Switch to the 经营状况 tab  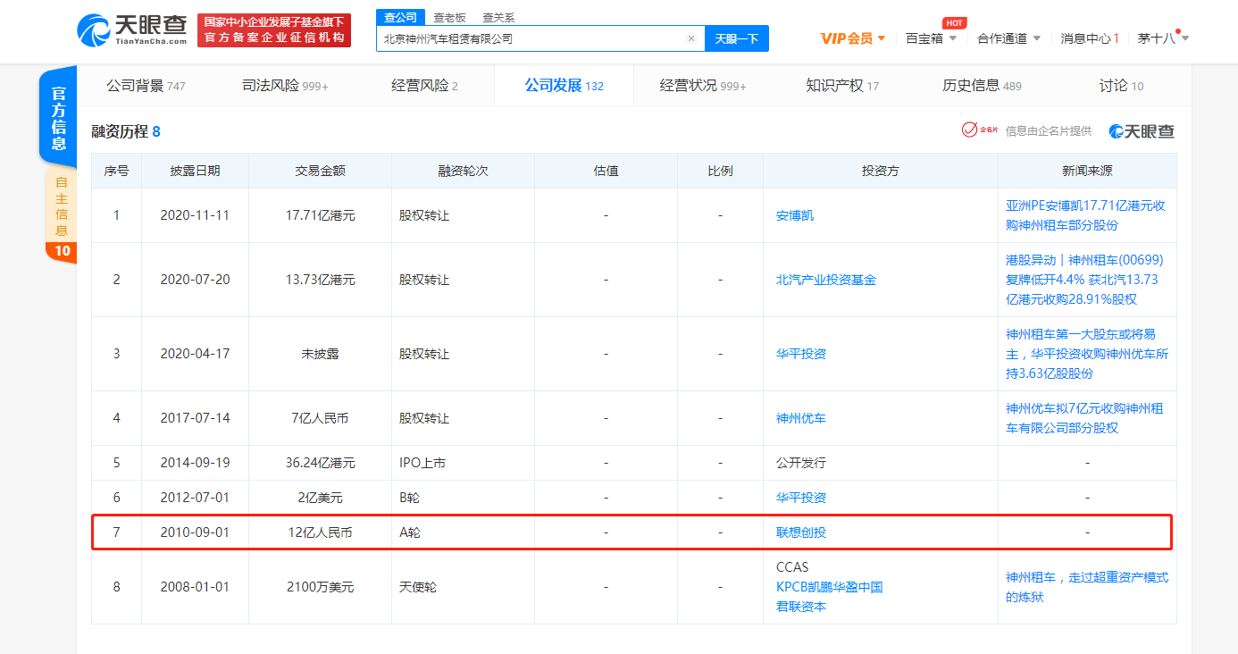click(703, 86)
